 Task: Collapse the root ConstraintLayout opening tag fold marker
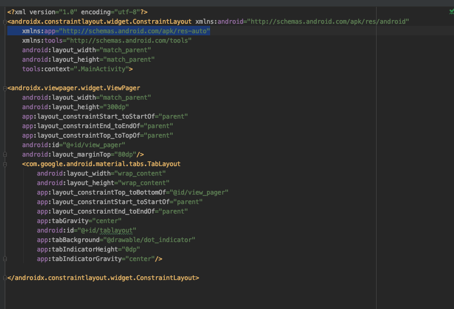point(5,22)
